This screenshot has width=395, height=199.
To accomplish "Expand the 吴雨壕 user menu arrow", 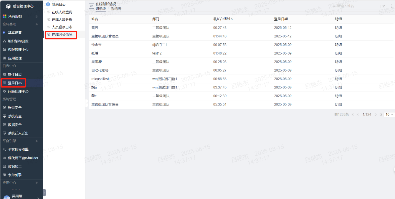I will 38,198.
